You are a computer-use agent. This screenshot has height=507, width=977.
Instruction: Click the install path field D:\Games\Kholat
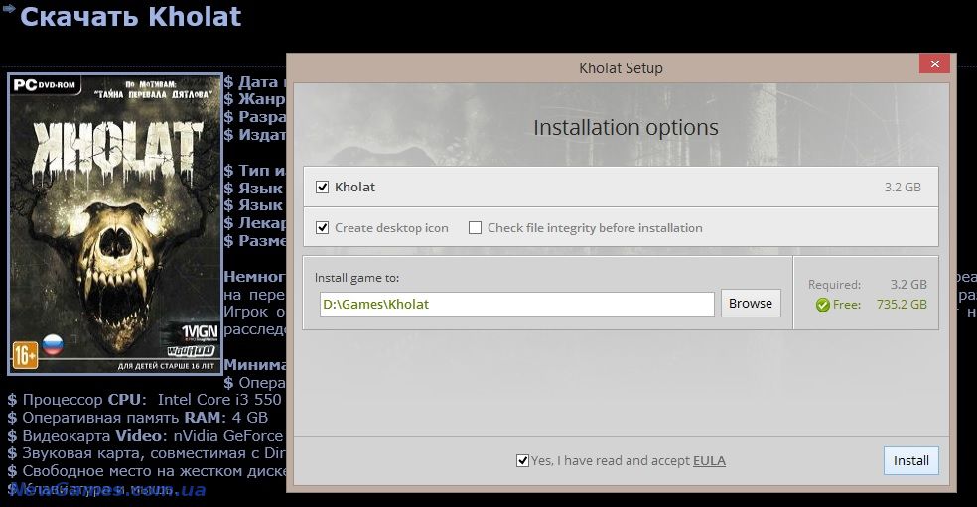516,304
